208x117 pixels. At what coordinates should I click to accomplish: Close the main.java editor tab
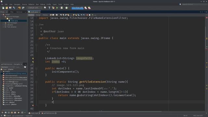[39, 12]
